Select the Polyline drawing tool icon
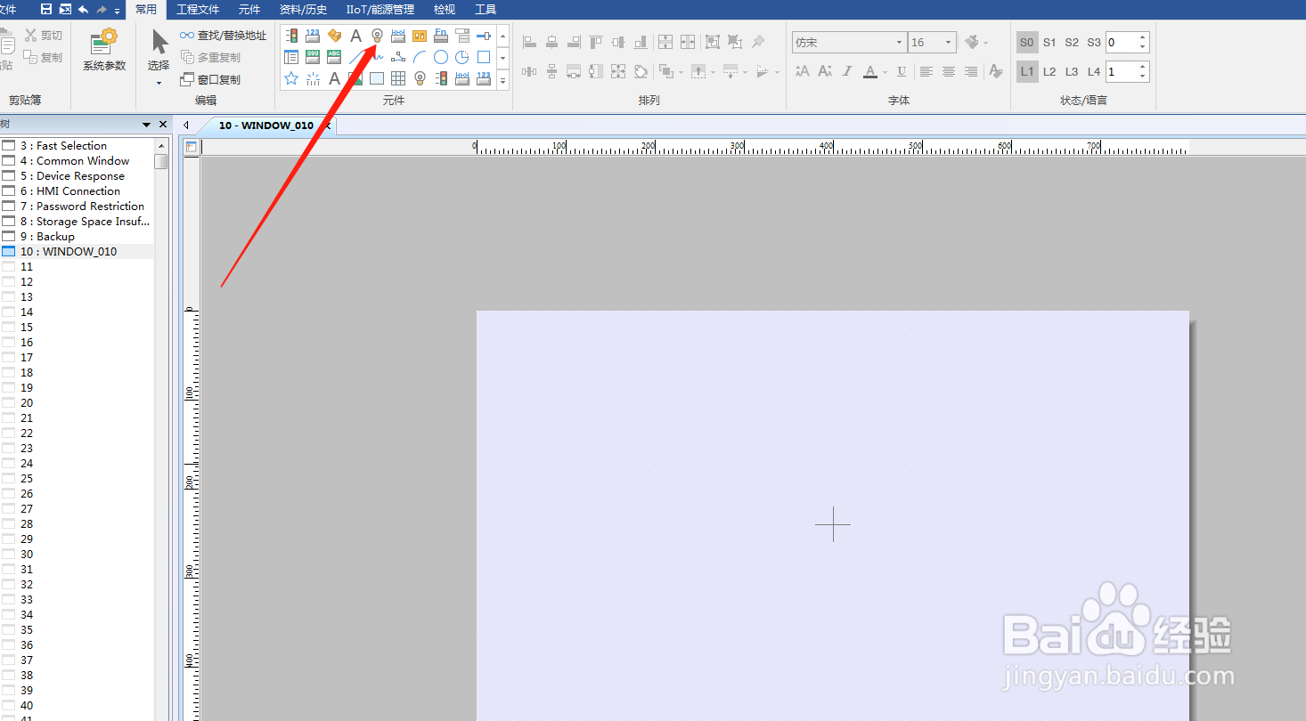 pos(398,57)
